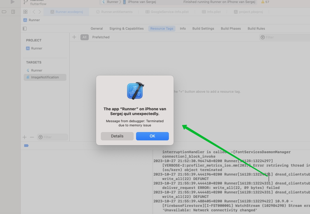This screenshot has height=214, width=310.
Task: Go back with the left chevron
Action: click(34, 12)
